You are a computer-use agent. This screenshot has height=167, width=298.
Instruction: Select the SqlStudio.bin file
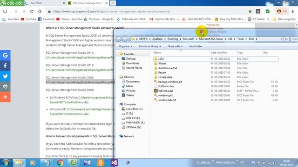[x=166, y=86]
